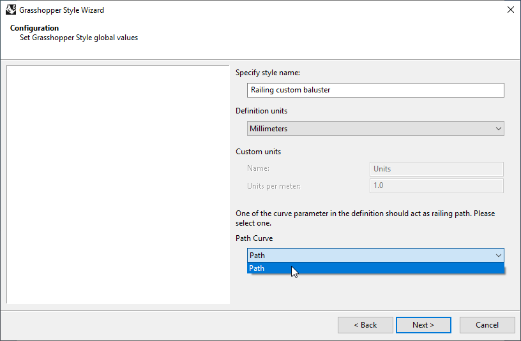Click the Configuration heading text

[34, 28]
